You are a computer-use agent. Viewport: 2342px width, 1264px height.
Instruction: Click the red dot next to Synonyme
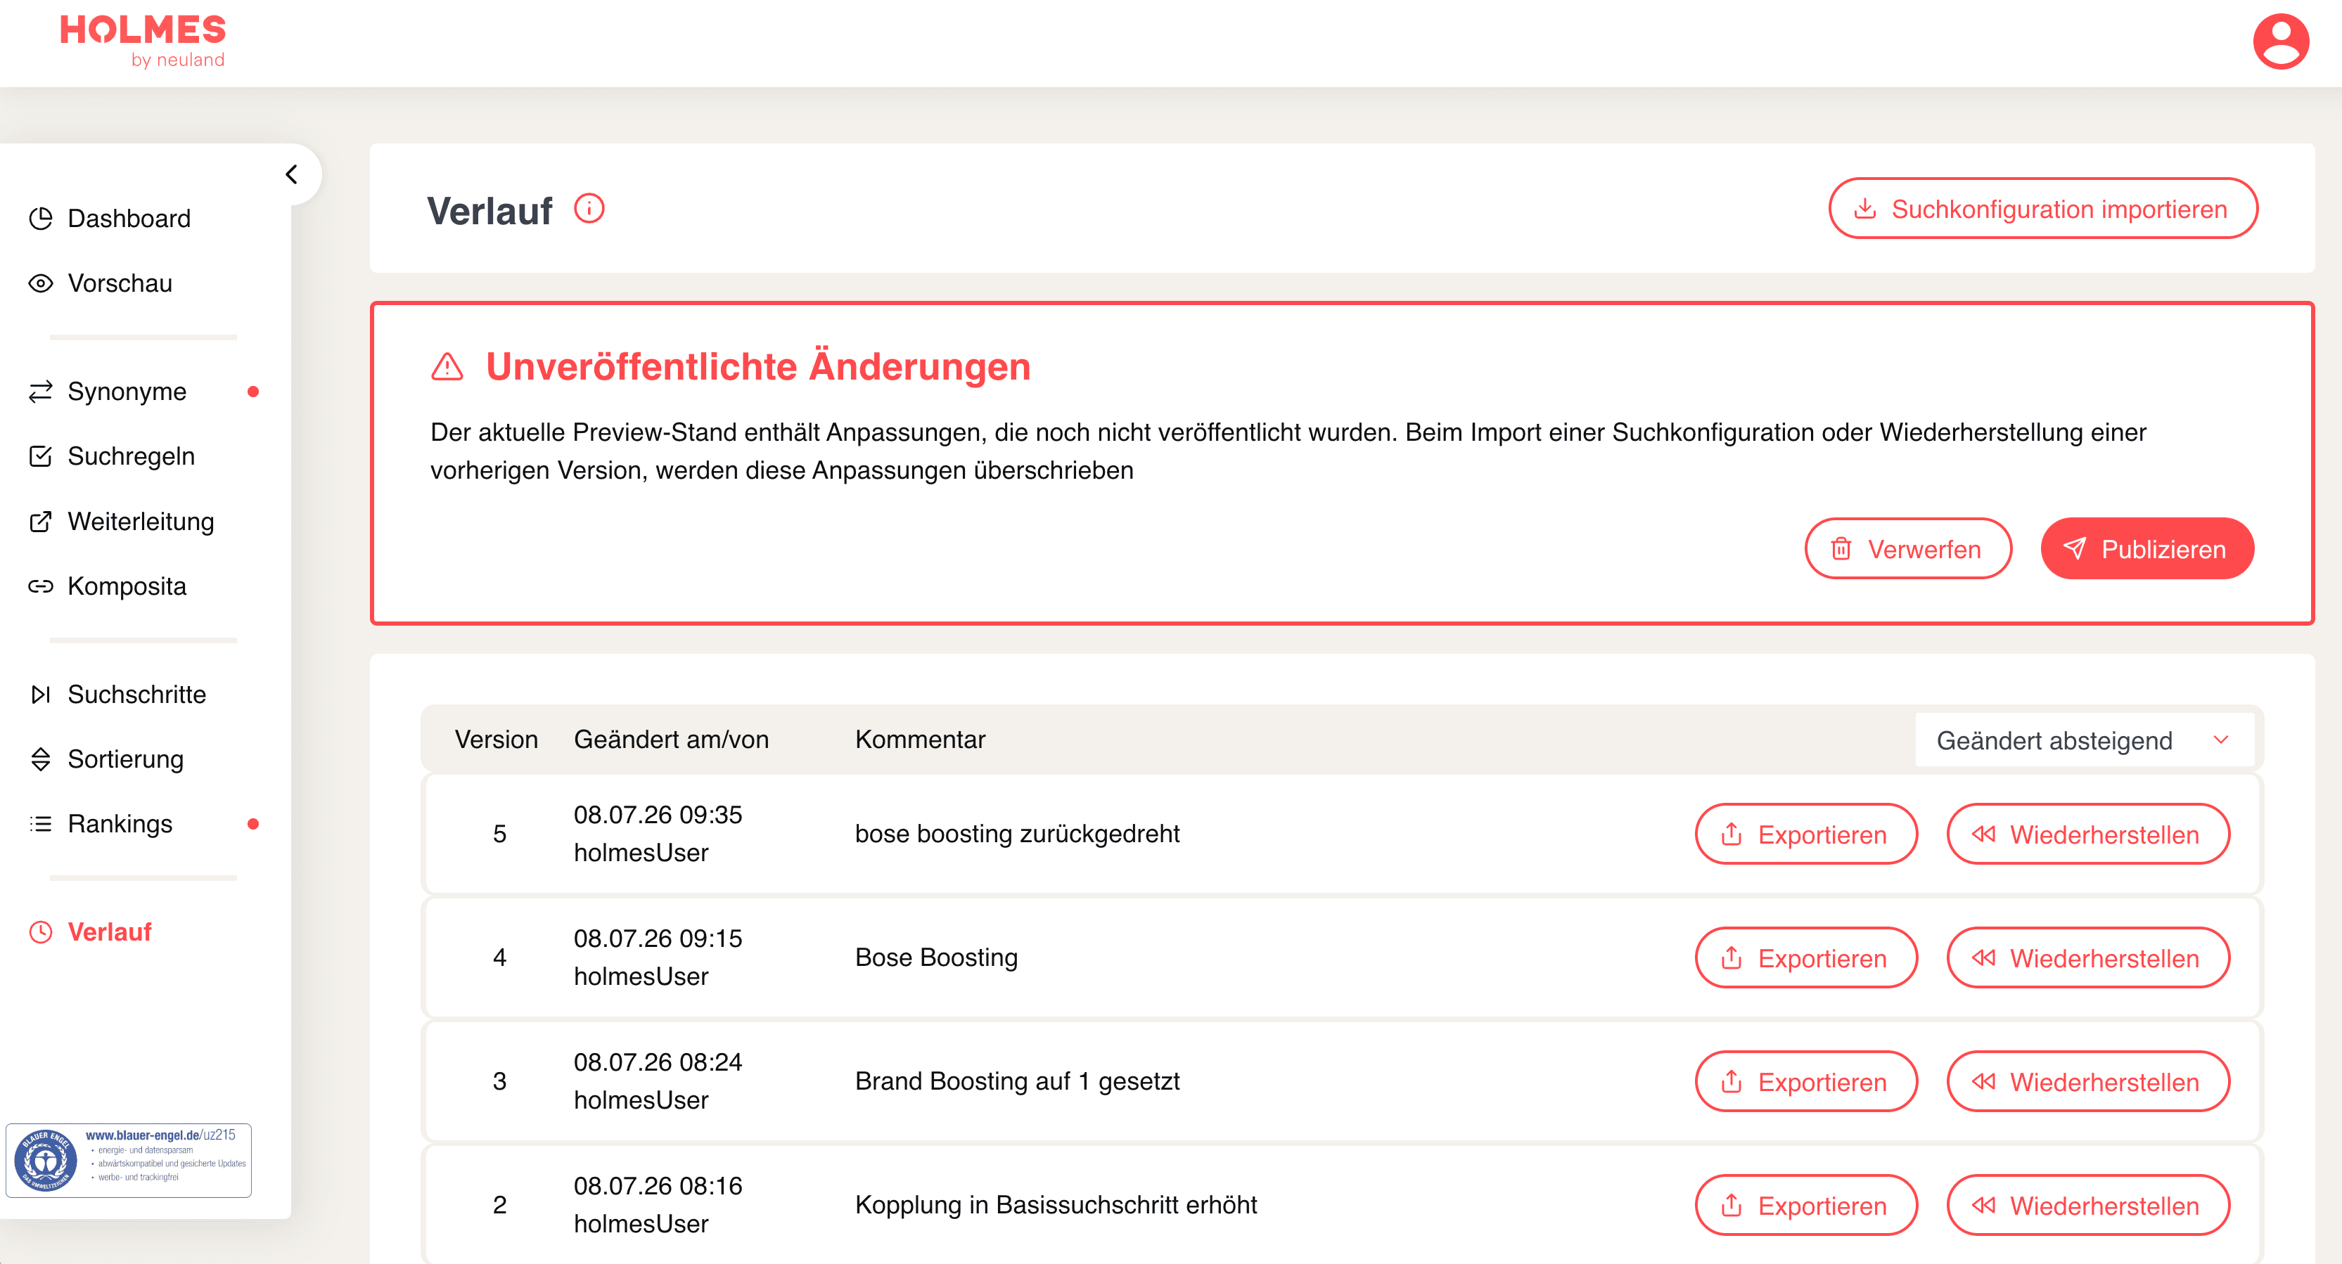252,392
